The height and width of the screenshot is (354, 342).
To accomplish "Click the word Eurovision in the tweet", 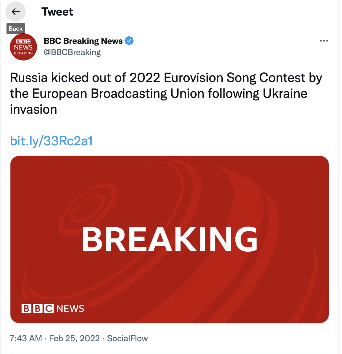I will click(194, 78).
